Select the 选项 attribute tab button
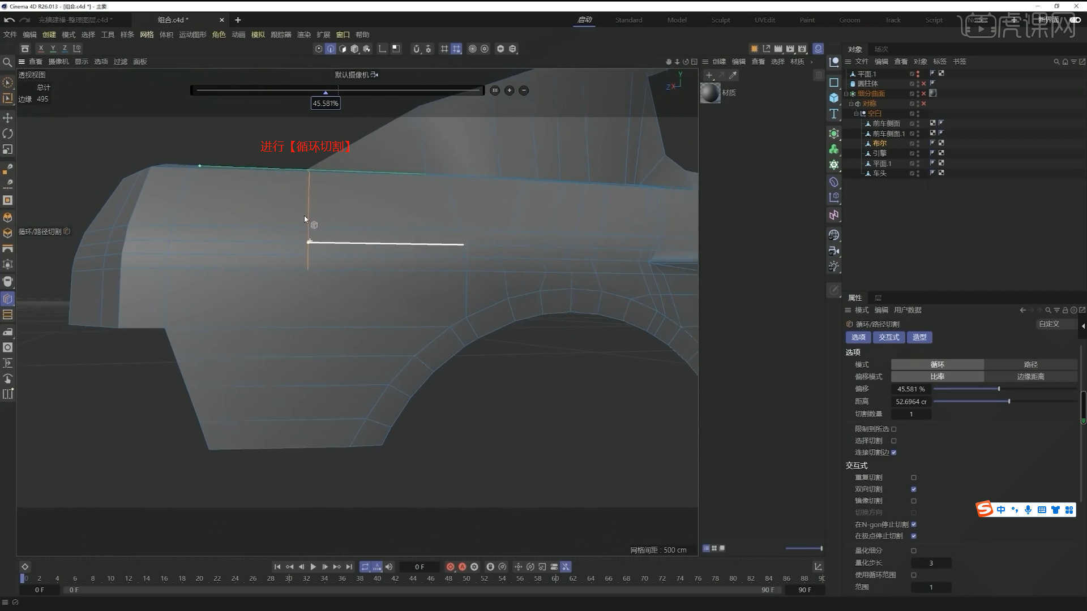Viewport: 1087px width, 611px height. click(x=858, y=337)
